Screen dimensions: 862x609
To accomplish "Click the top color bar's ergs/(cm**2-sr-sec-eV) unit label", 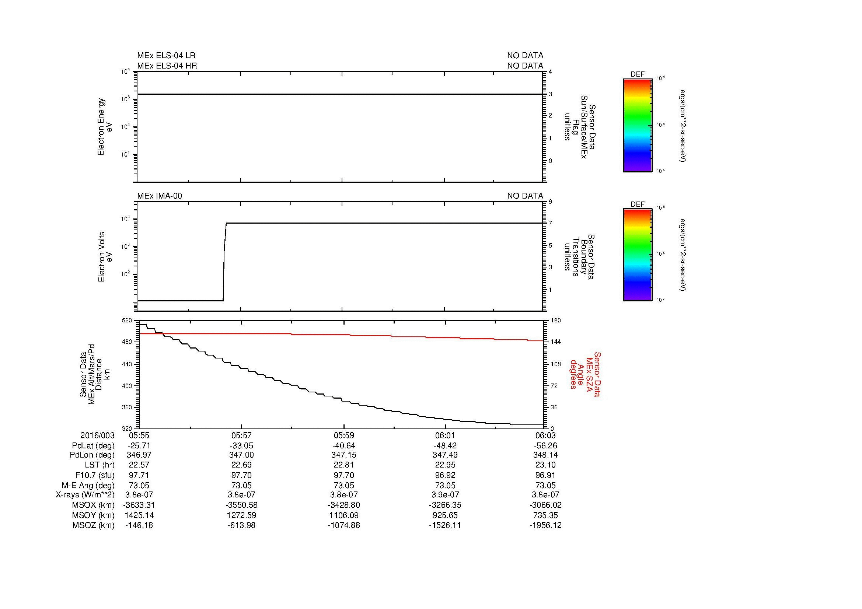I will click(683, 126).
